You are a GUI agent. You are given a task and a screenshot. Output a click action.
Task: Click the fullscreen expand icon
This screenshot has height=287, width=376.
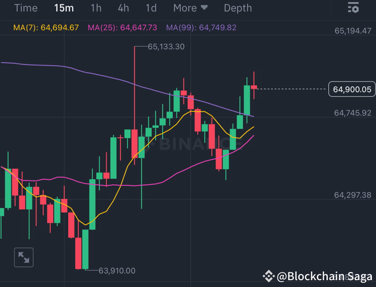(x=23, y=257)
